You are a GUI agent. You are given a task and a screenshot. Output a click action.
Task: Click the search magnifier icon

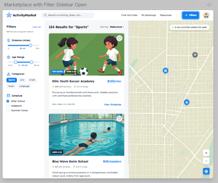(45, 15)
